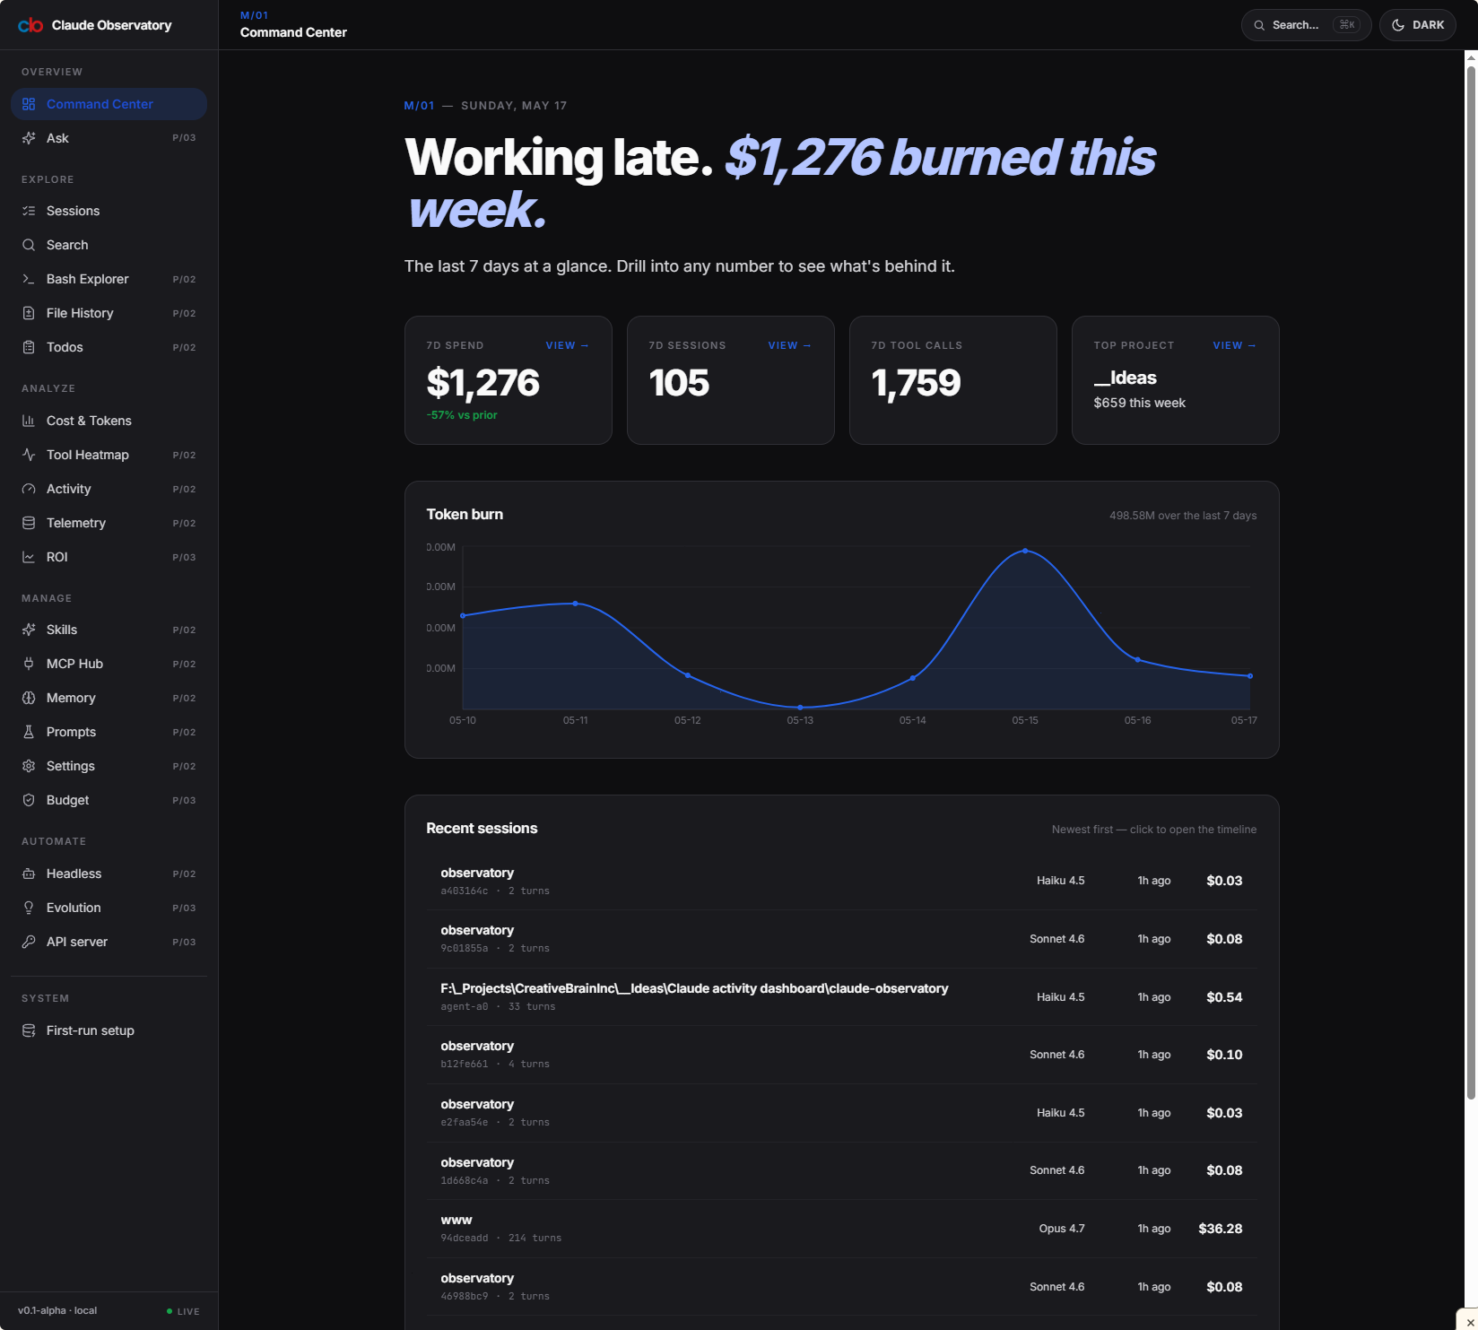1478x1330 pixels.
Task: Click the 05-15 peak point on chart
Action: pyautogui.click(x=1025, y=551)
